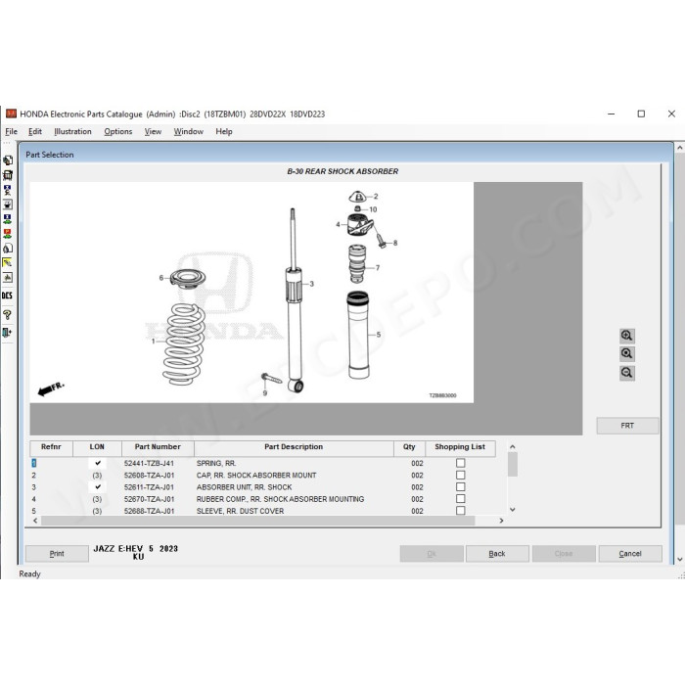Open help via the question mark icon

point(8,314)
